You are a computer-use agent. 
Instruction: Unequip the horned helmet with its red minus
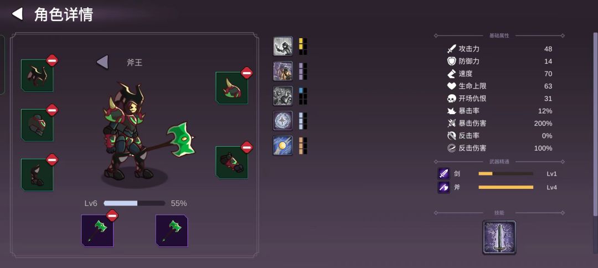[x=52, y=60]
